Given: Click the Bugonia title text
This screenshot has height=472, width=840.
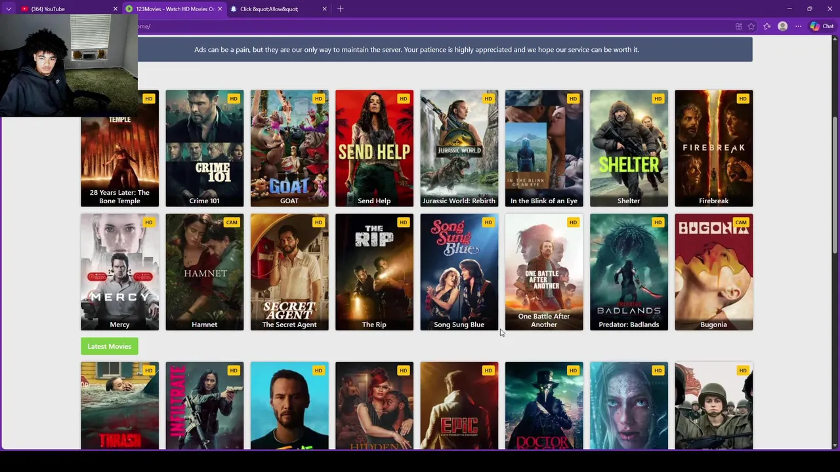Looking at the screenshot, I should 713,324.
